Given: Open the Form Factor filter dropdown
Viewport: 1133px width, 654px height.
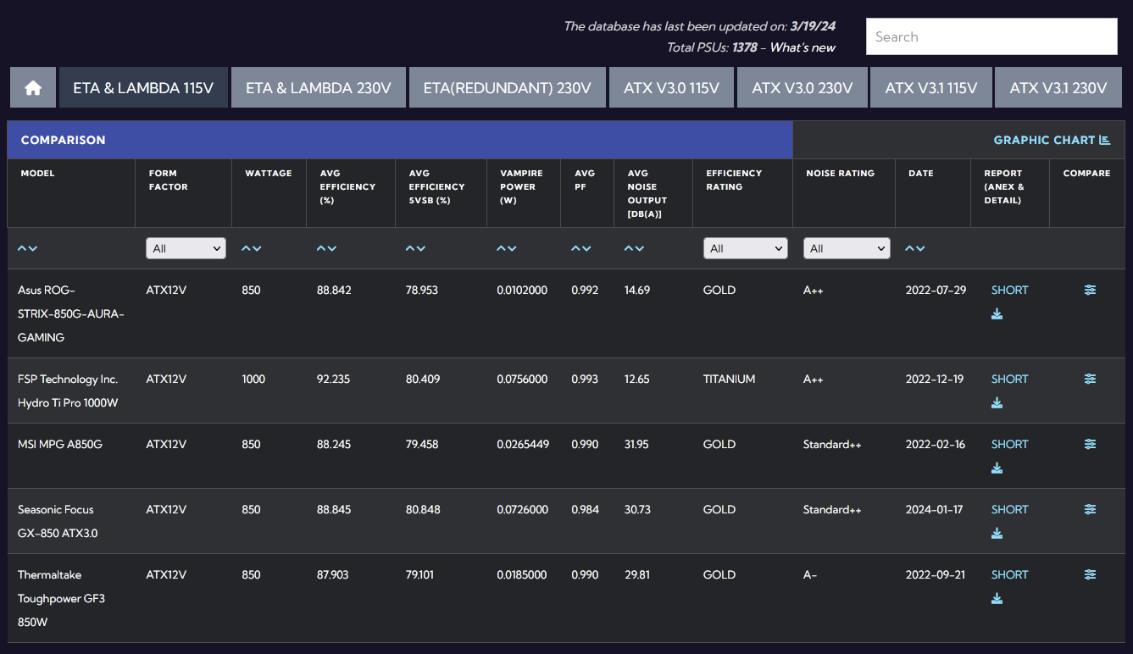Looking at the screenshot, I should tap(186, 248).
